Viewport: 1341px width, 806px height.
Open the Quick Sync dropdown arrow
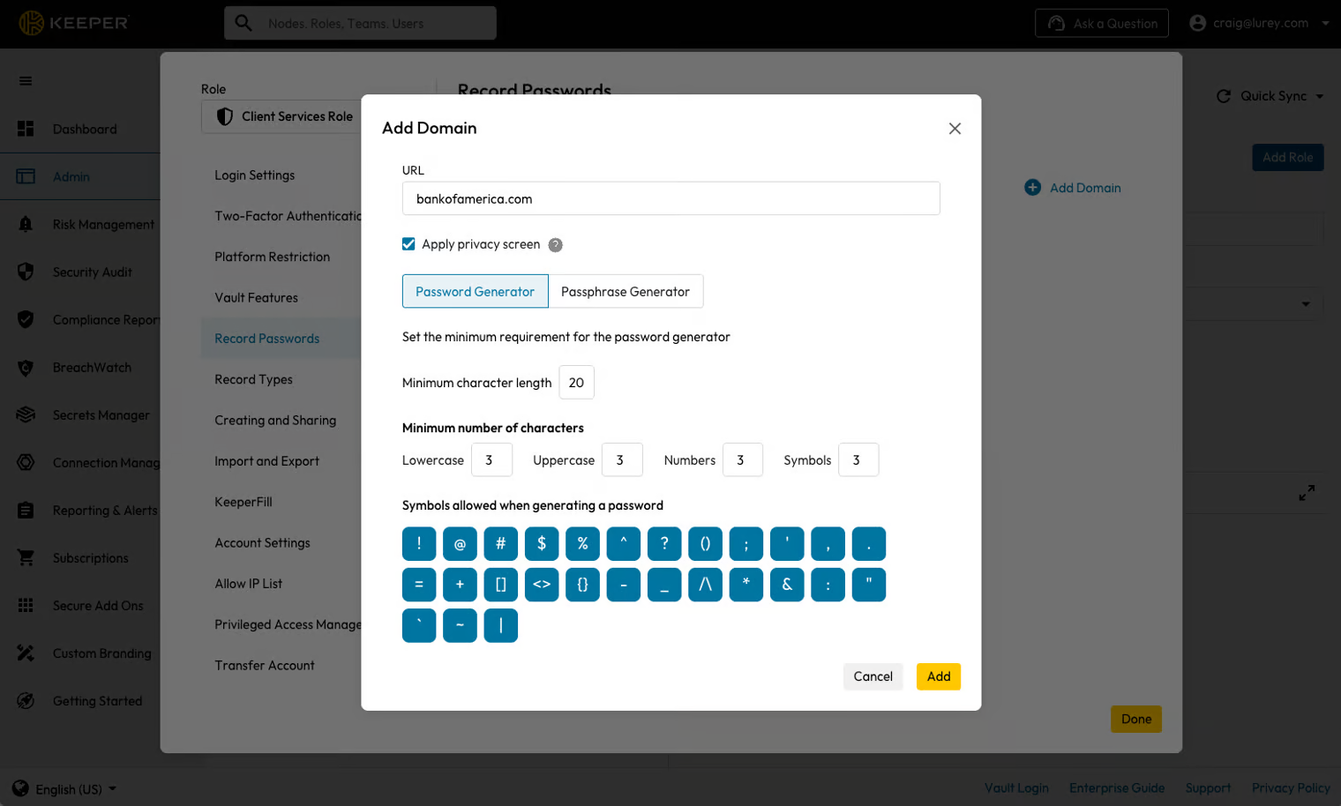(x=1320, y=96)
